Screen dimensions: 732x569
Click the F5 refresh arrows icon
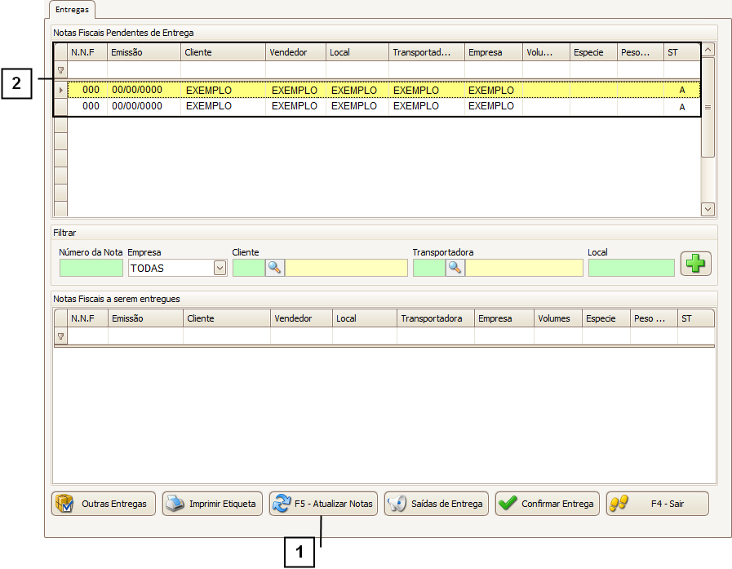click(x=282, y=504)
